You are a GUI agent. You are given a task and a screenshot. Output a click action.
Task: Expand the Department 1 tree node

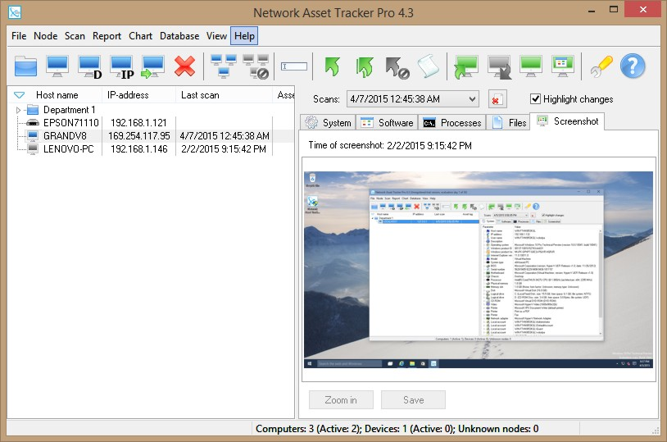(x=18, y=110)
